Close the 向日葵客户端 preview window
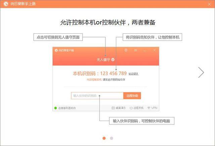The height and width of the screenshot is (146, 215). [155, 50]
